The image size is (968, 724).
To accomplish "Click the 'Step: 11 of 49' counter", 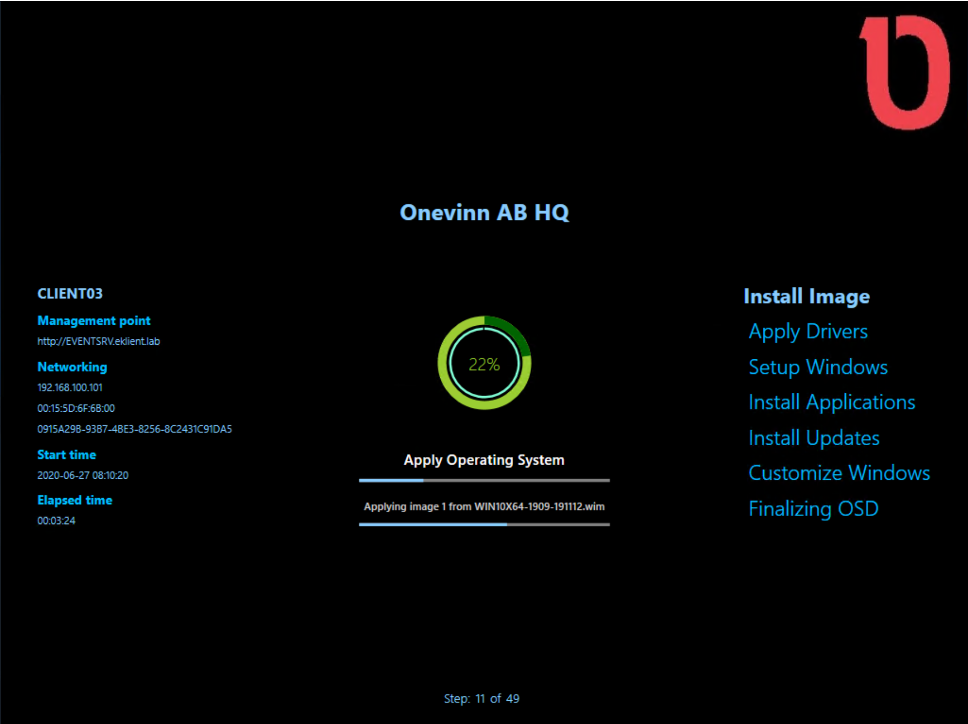I will coord(482,699).
